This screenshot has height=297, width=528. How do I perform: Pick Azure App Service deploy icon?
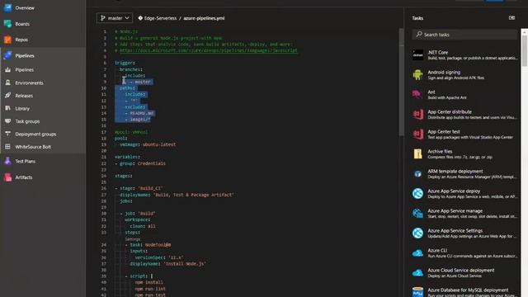(418, 194)
